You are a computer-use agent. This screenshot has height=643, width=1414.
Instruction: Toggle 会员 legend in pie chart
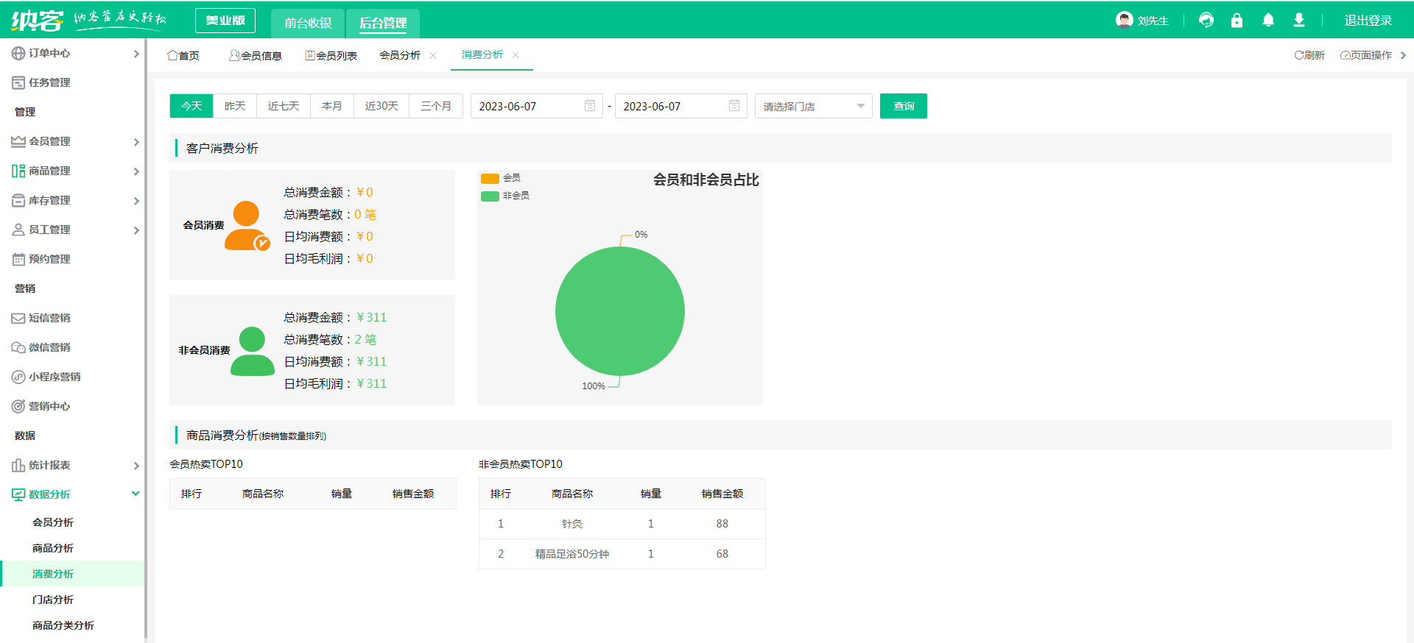tap(501, 178)
